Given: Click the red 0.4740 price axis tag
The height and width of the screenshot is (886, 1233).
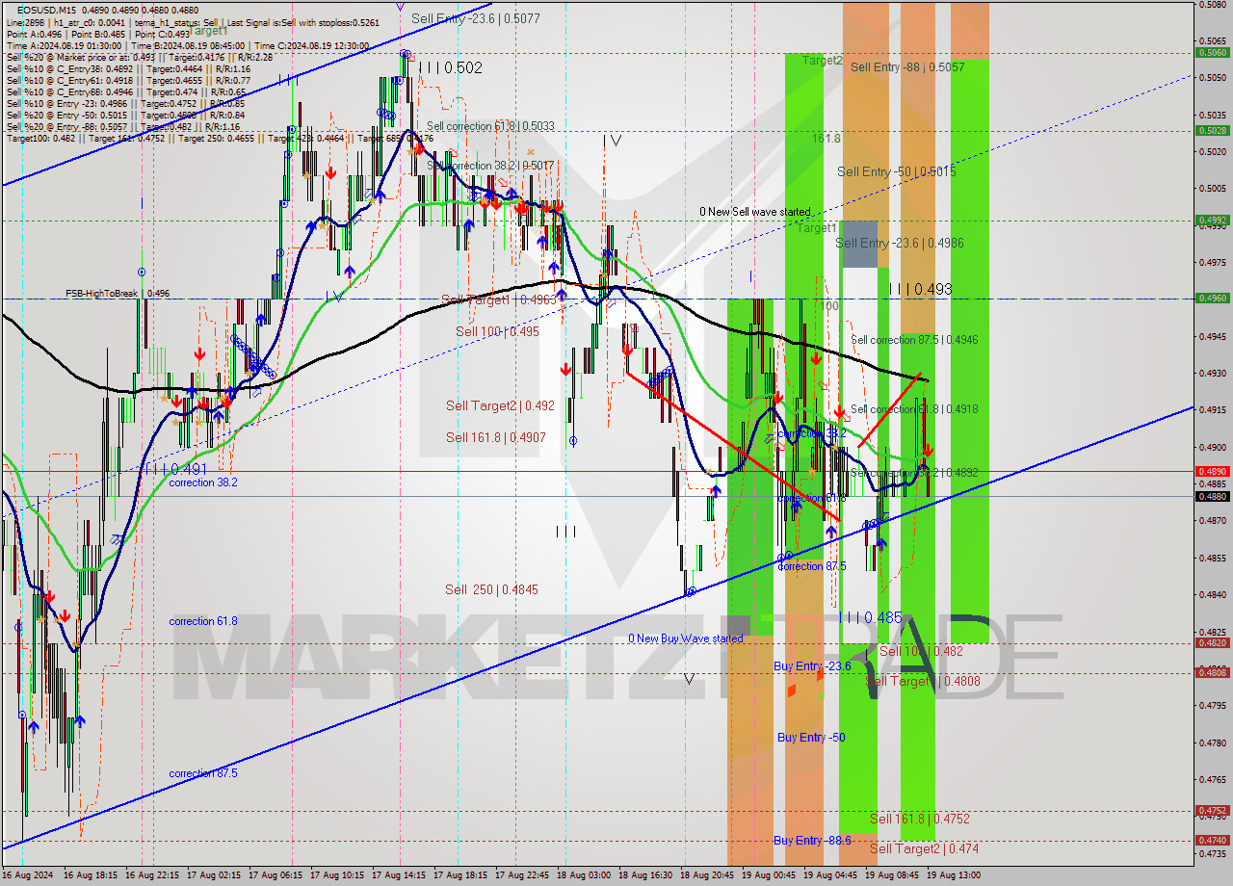Looking at the screenshot, I should 1212,840.
